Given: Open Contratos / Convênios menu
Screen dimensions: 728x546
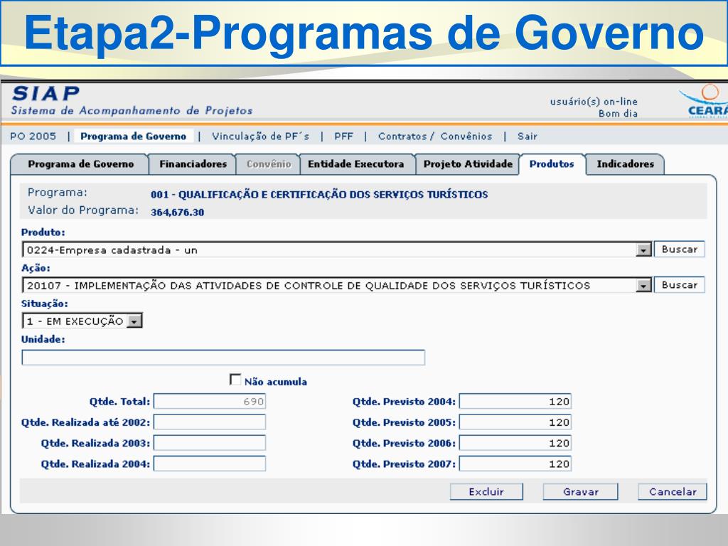Looking at the screenshot, I should coord(435,136).
